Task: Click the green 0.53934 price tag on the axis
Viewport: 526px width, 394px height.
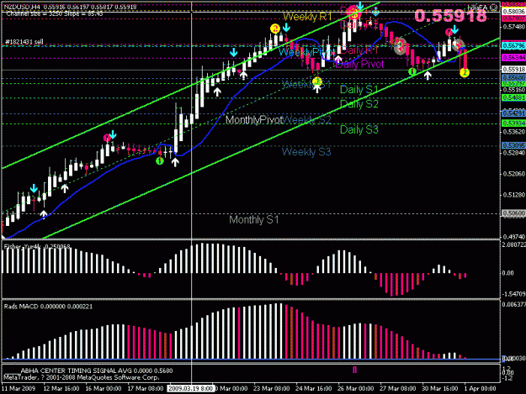Action: point(513,123)
